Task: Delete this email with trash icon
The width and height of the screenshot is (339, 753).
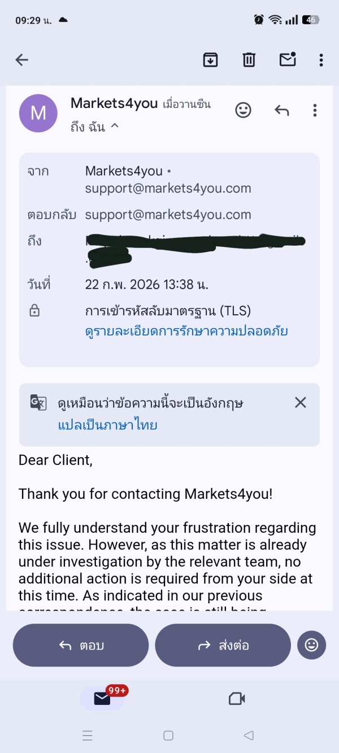Action: point(249,60)
